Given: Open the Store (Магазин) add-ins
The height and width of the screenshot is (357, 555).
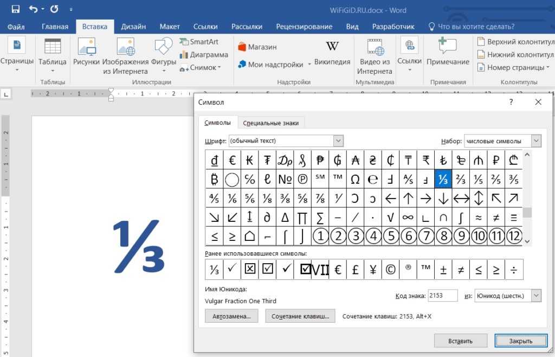Looking at the screenshot, I should tap(257, 47).
